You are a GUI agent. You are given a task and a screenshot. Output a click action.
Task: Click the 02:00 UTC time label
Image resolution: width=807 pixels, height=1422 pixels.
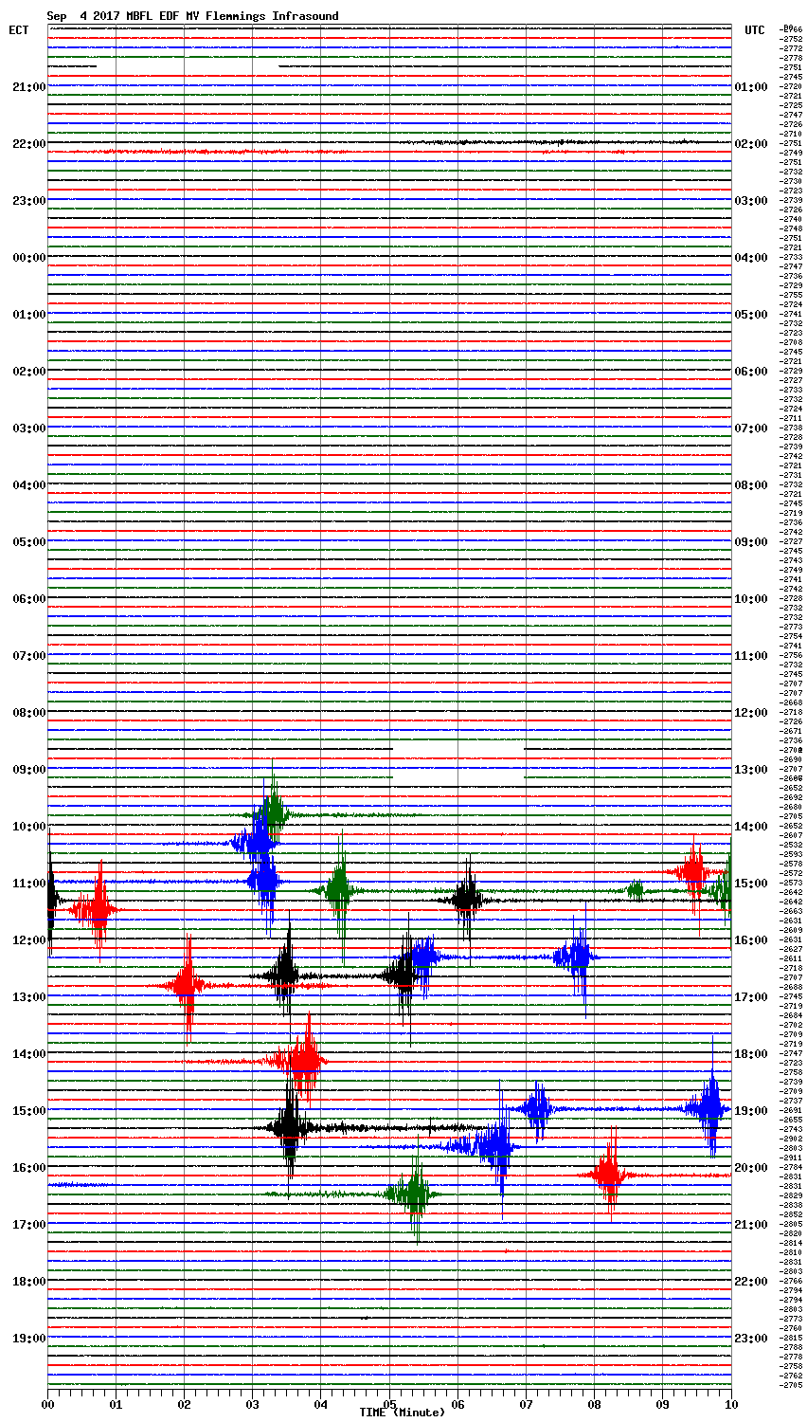[751, 144]
